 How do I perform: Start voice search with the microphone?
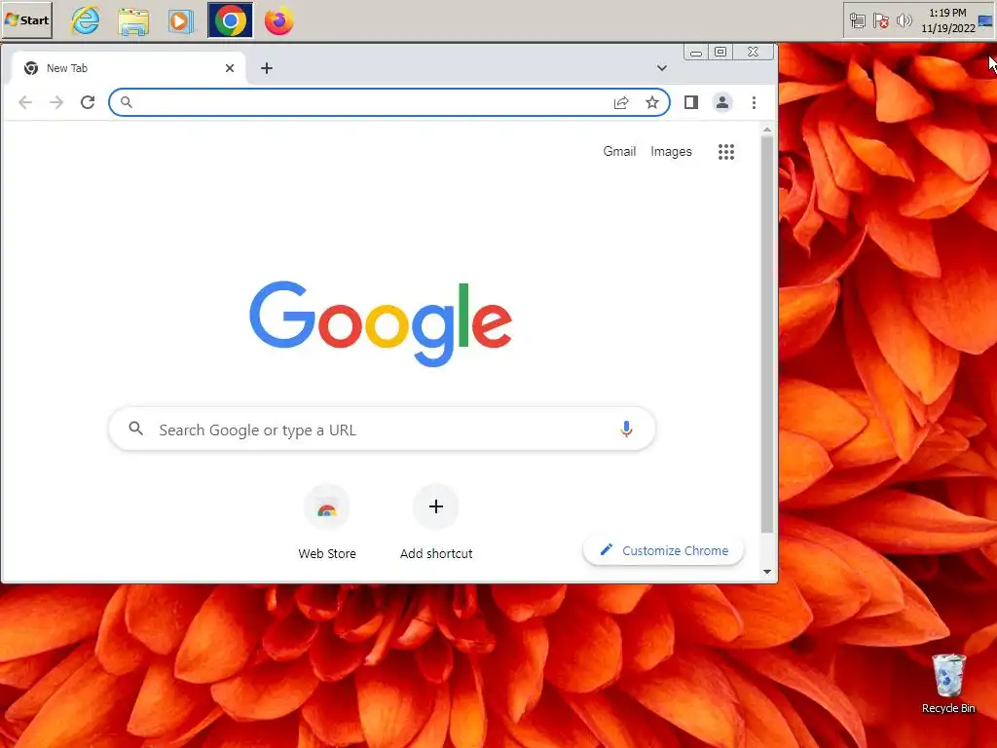click(x=626, y=430)
